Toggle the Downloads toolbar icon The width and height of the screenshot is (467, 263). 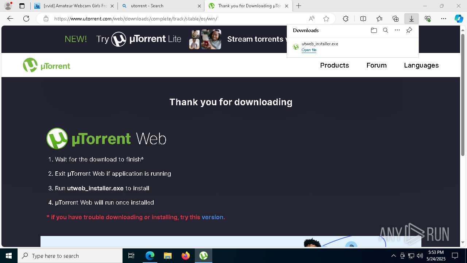(x=411, y=19)
